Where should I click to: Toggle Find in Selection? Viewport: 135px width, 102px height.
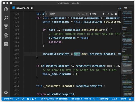[x=112, y=14]
